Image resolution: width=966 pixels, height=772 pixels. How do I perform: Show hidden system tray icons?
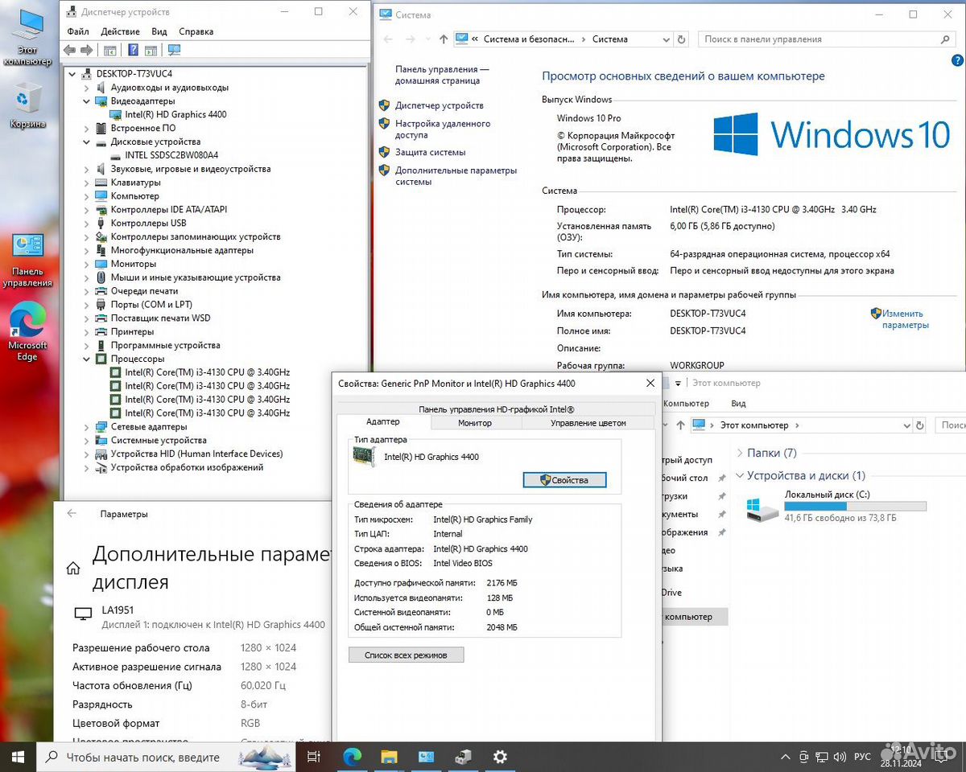(786, 758)
